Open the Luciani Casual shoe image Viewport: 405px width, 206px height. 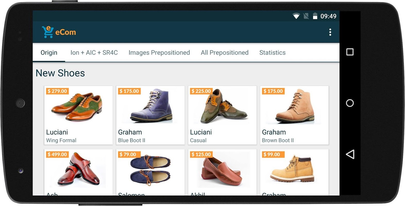224,106
